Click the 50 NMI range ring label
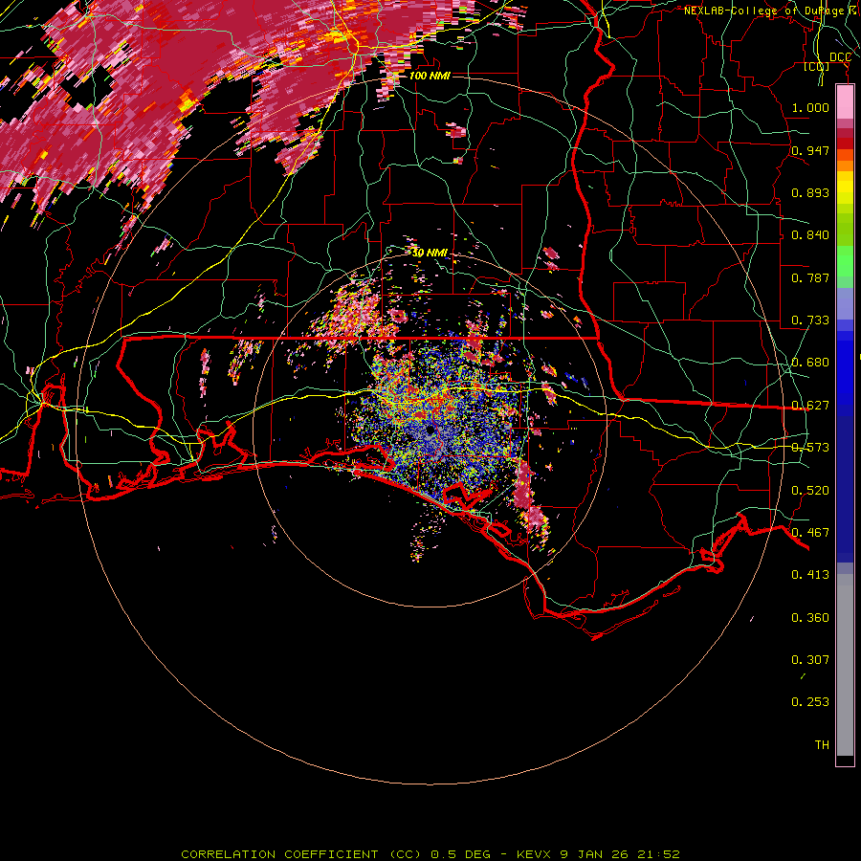 click(x=430, y=253)
